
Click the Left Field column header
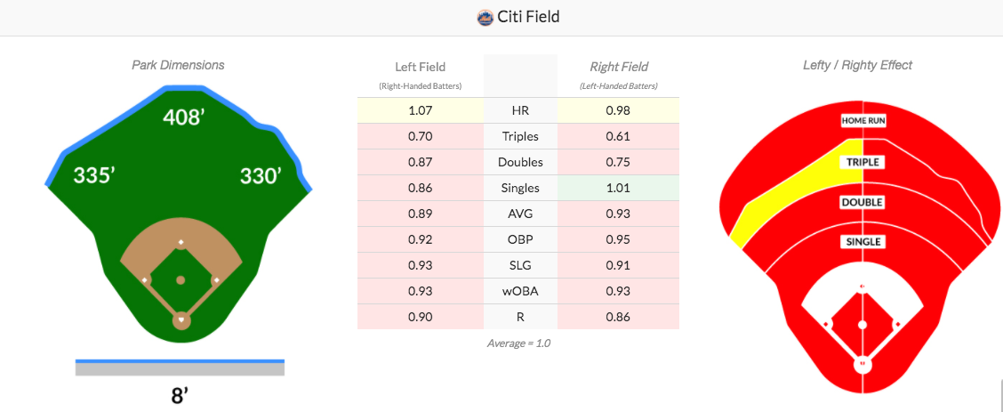point(421,67)
